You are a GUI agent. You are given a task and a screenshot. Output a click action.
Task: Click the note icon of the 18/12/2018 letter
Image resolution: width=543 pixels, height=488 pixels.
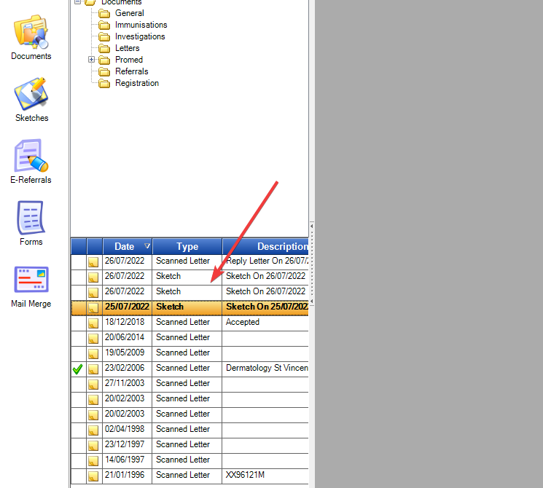pos(93,323)
